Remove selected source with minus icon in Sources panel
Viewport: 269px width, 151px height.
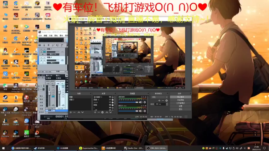(99, 112)
